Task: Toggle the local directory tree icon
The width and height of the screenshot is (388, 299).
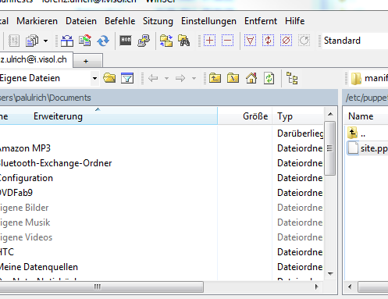Action: point(292,78)
